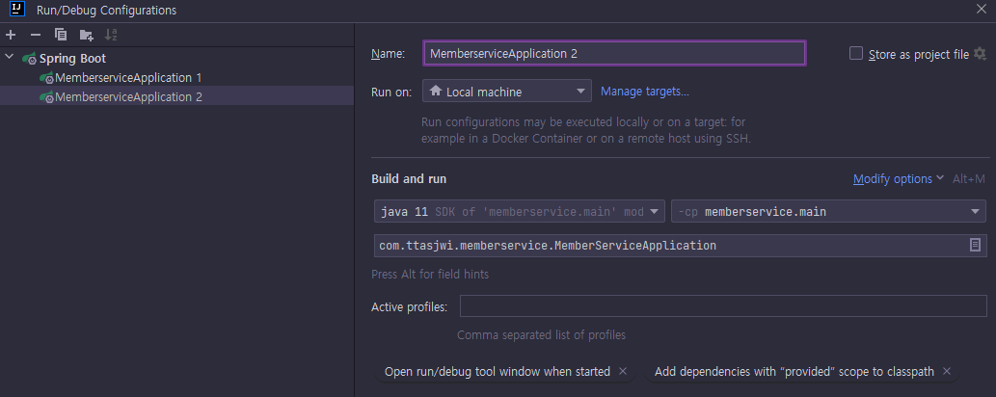
Task: Remove the provided scope dependencies option
Action: point(947,371)
